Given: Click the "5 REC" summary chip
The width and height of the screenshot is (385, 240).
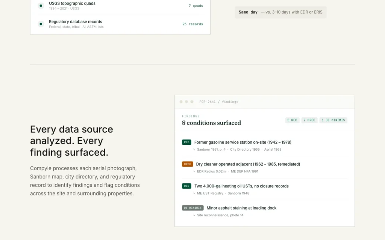Looking at the screenshot, I should click(292, 120).
